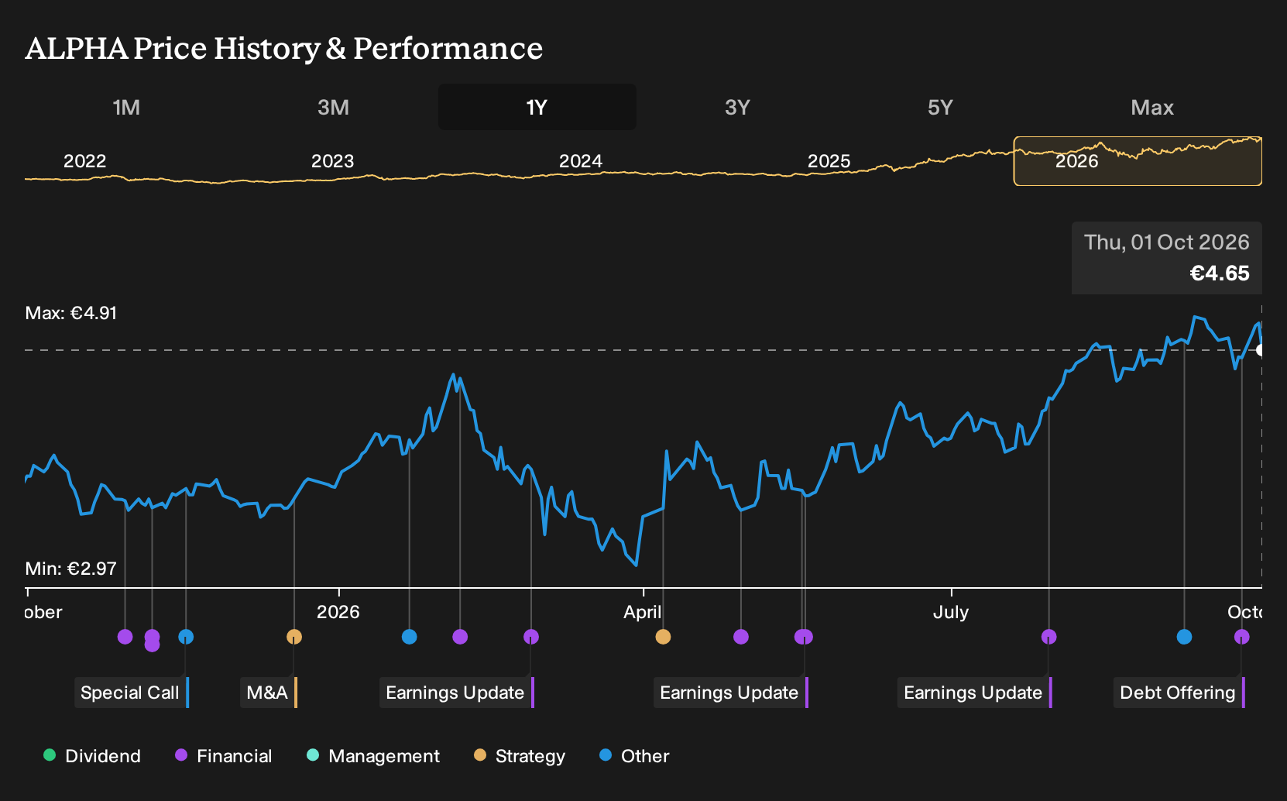
Task: Click the purple marker above July Earnings Update
Action: click(x=1049, y=637)
